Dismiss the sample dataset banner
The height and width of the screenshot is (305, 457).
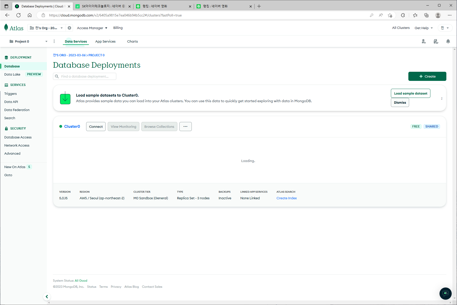pos(400,102)
